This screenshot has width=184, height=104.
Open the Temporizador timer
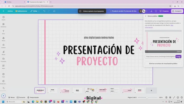[x=33, y=97]
